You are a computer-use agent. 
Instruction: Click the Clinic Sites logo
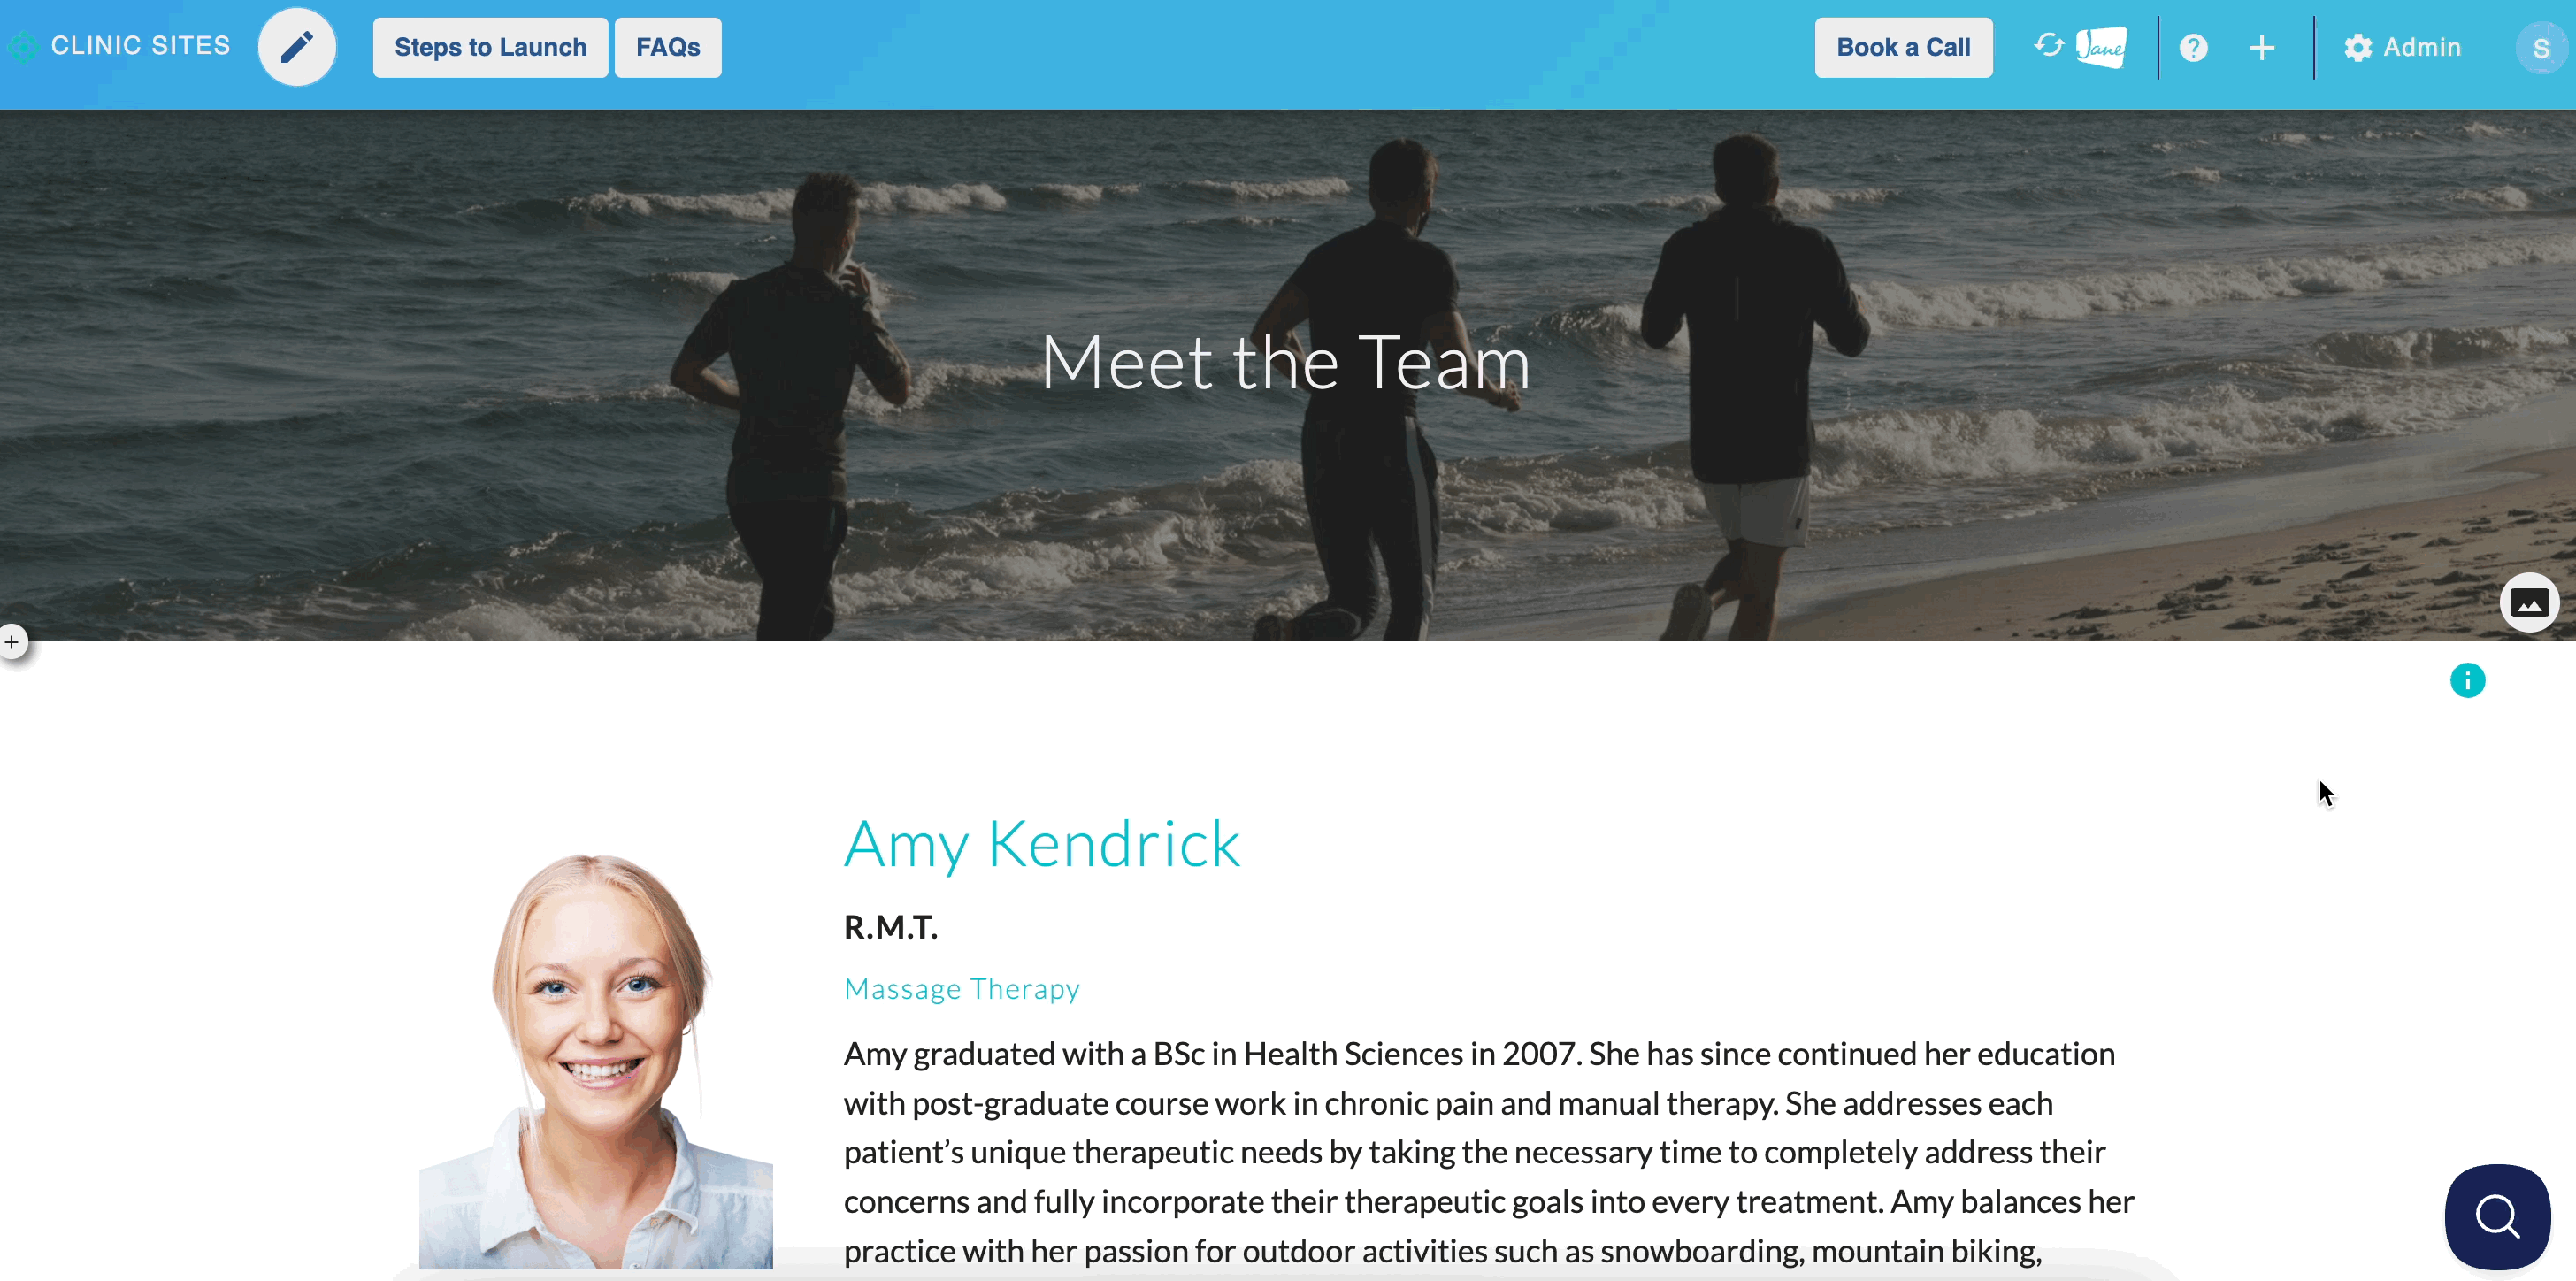pos(120,46)
